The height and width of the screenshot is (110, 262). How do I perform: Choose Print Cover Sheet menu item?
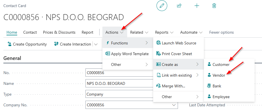(x=179, y=54)
